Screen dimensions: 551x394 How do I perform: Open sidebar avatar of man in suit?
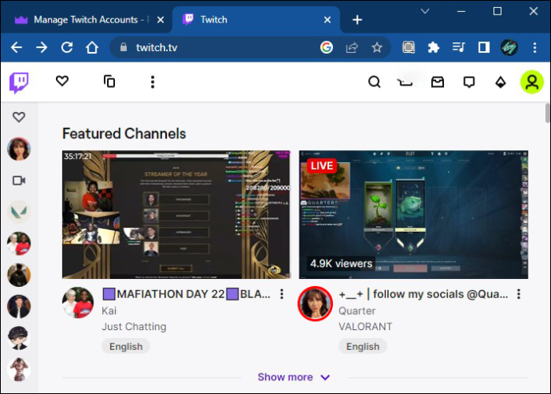pyautogui.click(x=19, y=306)
